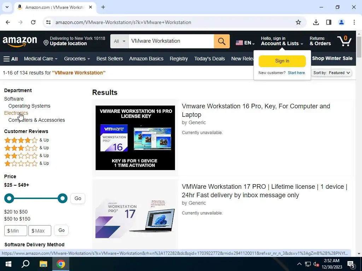Screen dimensions: 362x271
Task: Open Vmware Workstation 16 Pro title link
Action: 256,110
